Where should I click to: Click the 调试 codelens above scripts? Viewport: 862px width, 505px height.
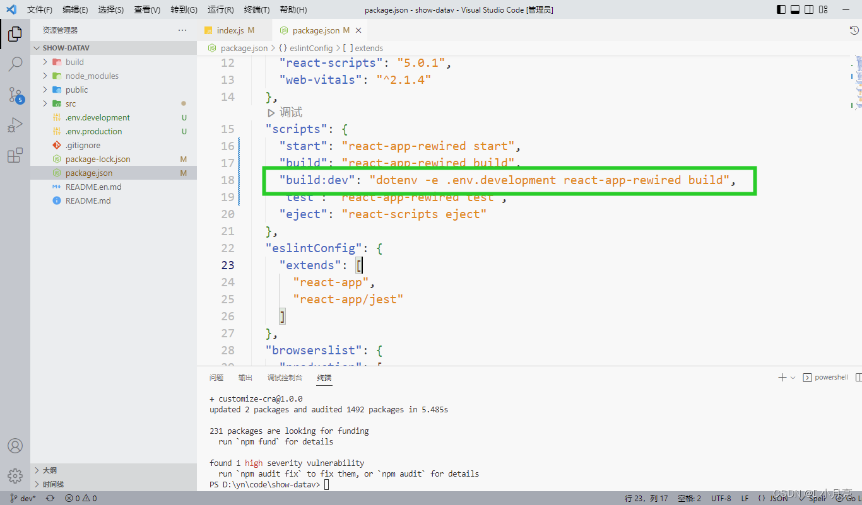click(x=285, y=112)
